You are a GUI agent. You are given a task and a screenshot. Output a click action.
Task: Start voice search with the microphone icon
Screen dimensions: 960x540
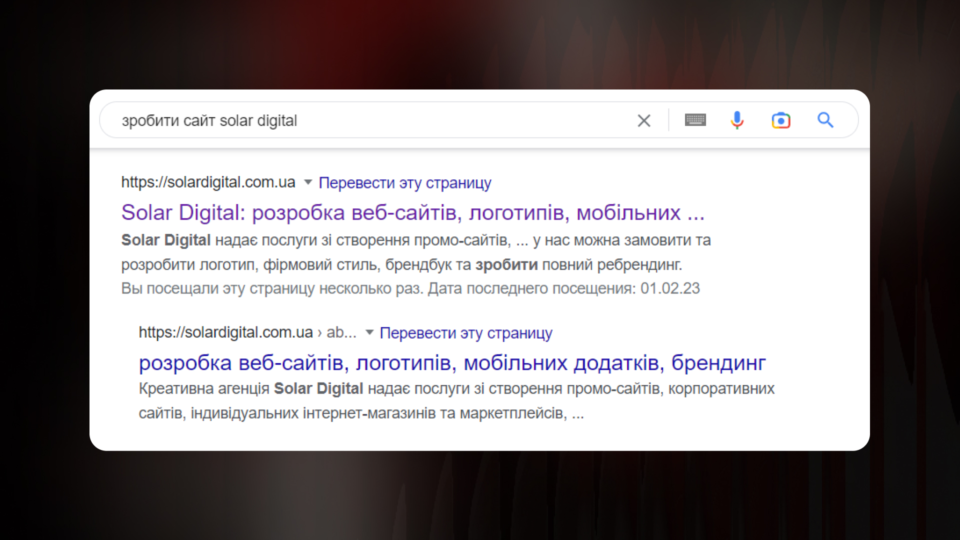tap(737, 120)
